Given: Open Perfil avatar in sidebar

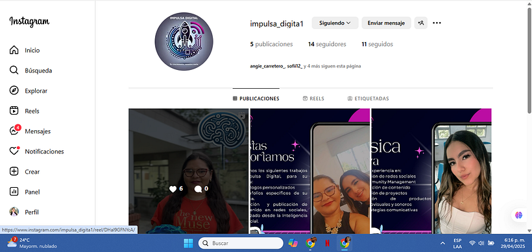Looking at the screenshot, I should (14, 212).
